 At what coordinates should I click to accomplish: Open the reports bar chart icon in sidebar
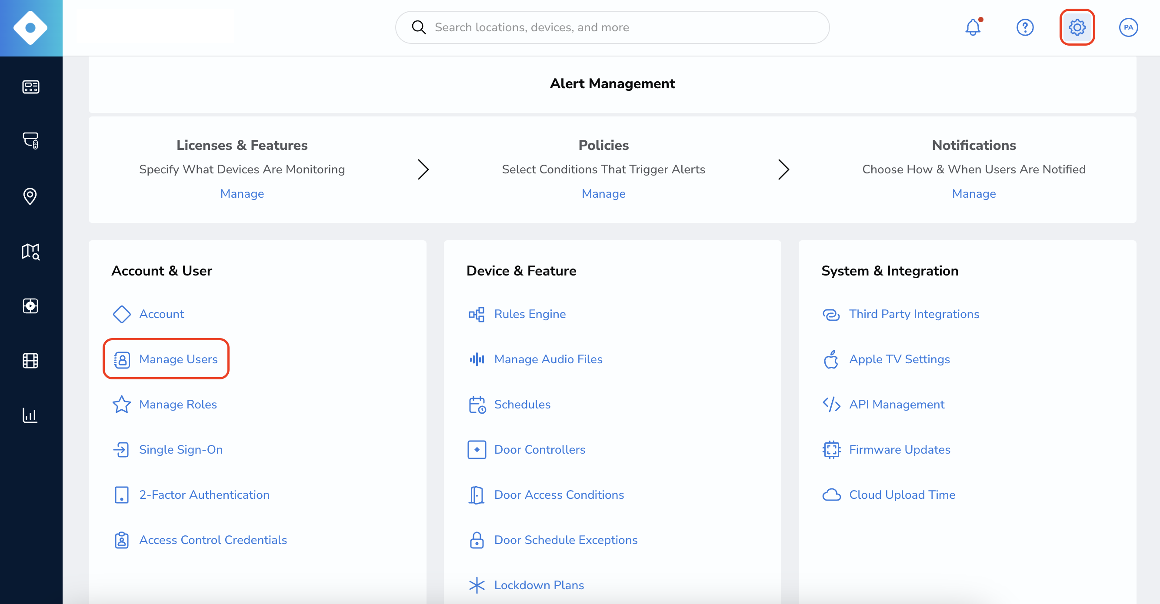click(x=30, y=415)
